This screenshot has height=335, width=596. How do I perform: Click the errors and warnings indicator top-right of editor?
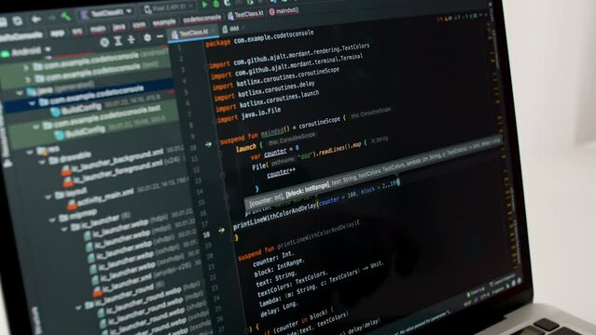tap(460, 17)
